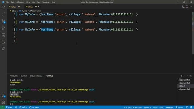Change end of line sequence CRLF
194x109 pixels.
pyautogui.click(x=161, y=107)
